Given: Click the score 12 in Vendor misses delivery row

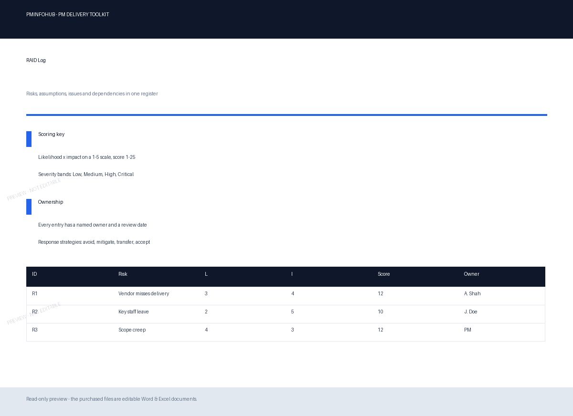Looking at the screenshot, I should (381, 293).
